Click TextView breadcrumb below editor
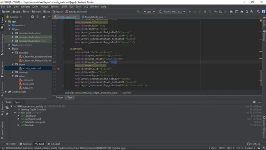 point(126,92)
